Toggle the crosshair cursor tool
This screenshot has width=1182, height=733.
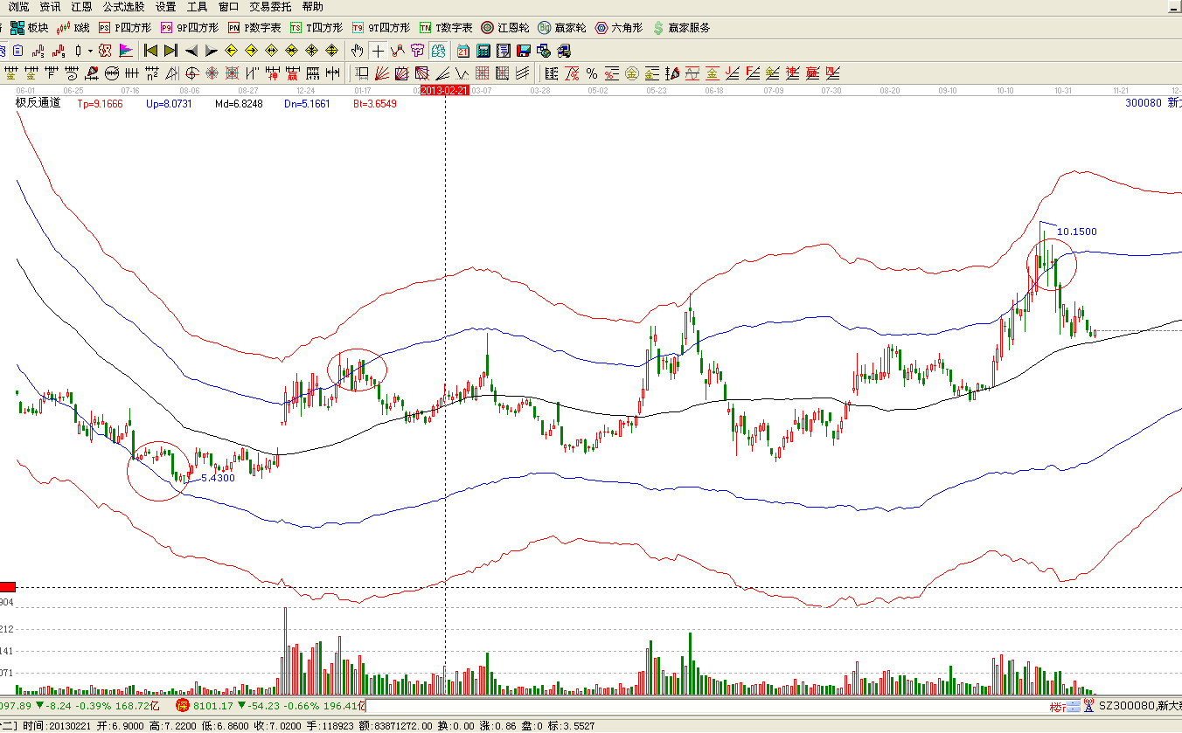point(378,51)
